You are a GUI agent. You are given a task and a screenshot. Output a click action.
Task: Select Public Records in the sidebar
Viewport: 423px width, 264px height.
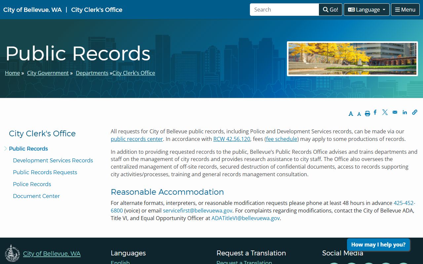[x=28, y=148]
